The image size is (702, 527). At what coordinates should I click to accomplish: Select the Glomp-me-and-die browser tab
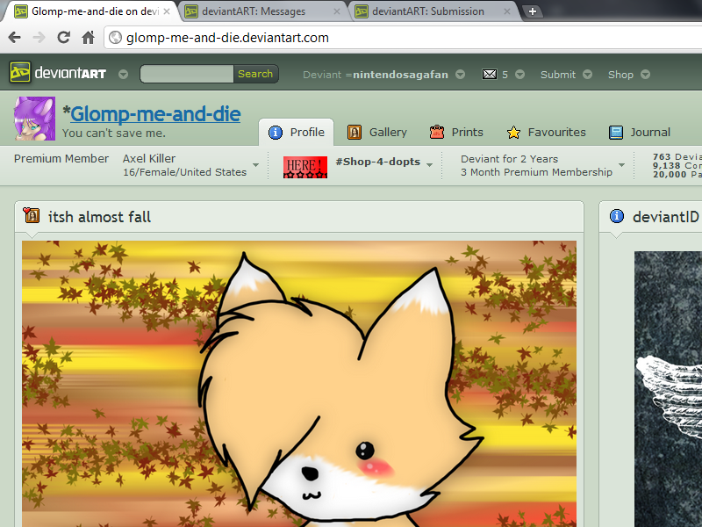point(91,11)
